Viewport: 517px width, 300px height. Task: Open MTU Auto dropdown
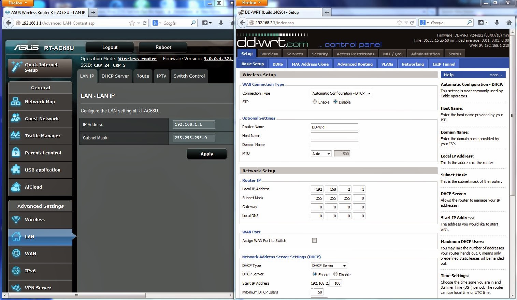321,154
